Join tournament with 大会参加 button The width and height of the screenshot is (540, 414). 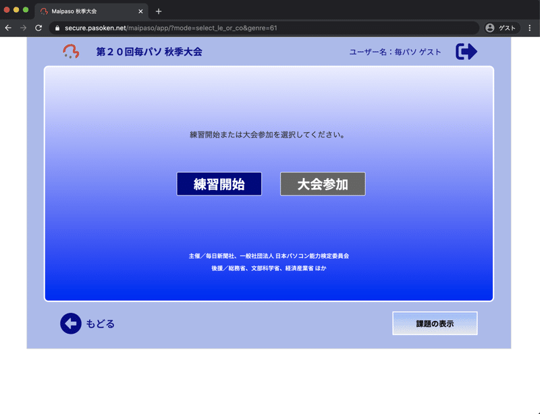[x=323, y=184]
